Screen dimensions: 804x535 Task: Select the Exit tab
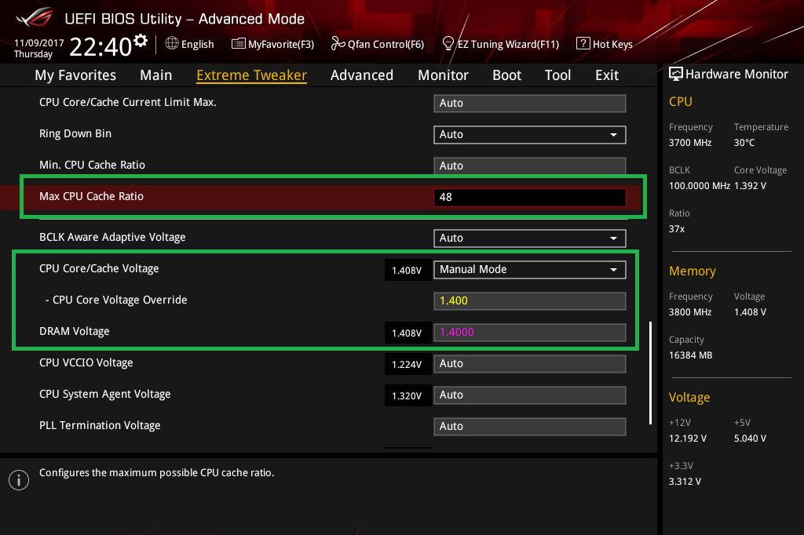tap(607, 75)
